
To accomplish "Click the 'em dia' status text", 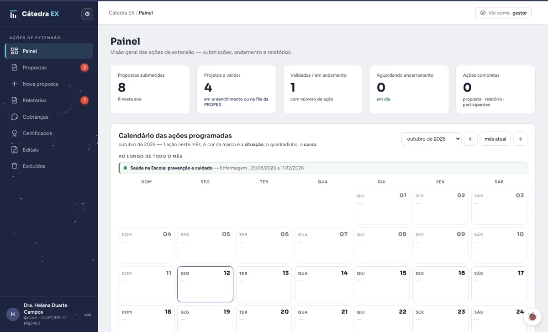I will 384,99.
